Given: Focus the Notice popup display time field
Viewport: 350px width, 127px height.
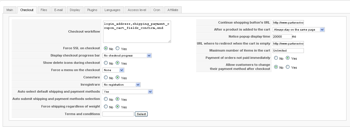Looking at the screenshot, I should [x=282, y=37].
